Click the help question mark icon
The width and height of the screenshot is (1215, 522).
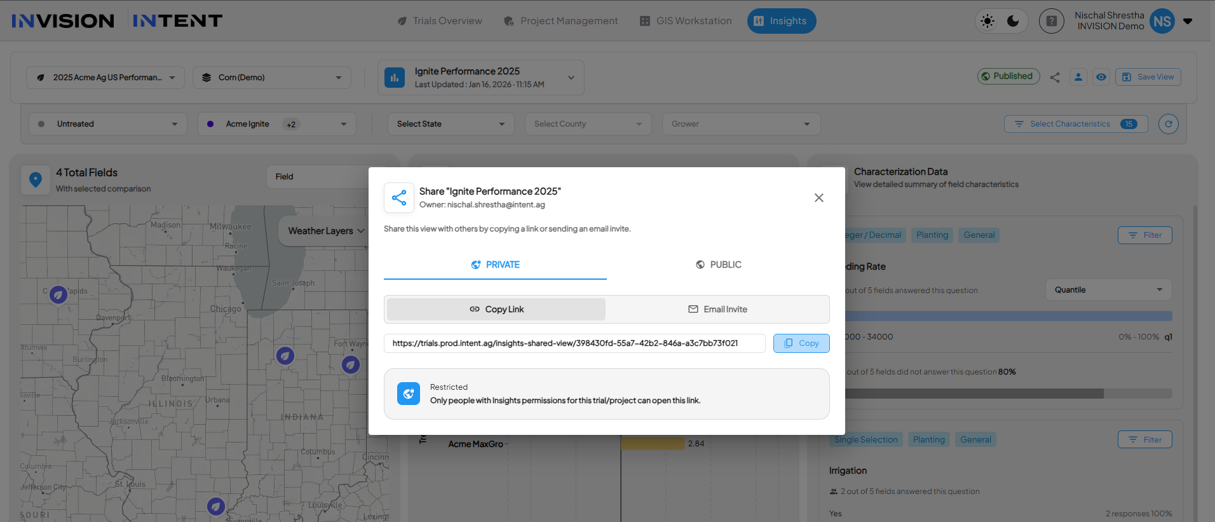pyautogui.click(x=1051, y=21)
